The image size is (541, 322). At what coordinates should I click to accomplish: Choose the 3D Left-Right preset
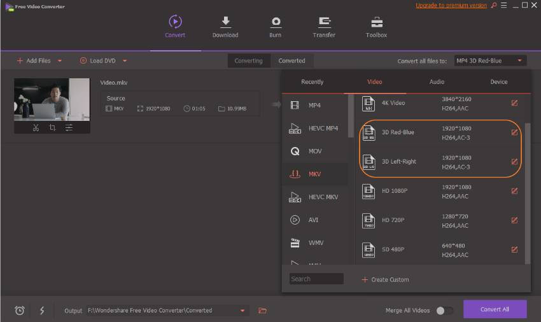point(440,162)
